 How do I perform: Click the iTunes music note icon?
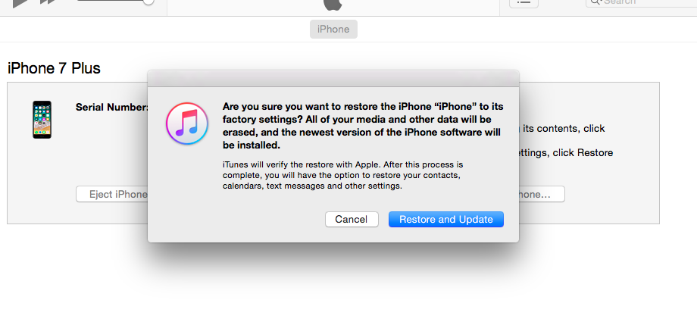(186, 123)
